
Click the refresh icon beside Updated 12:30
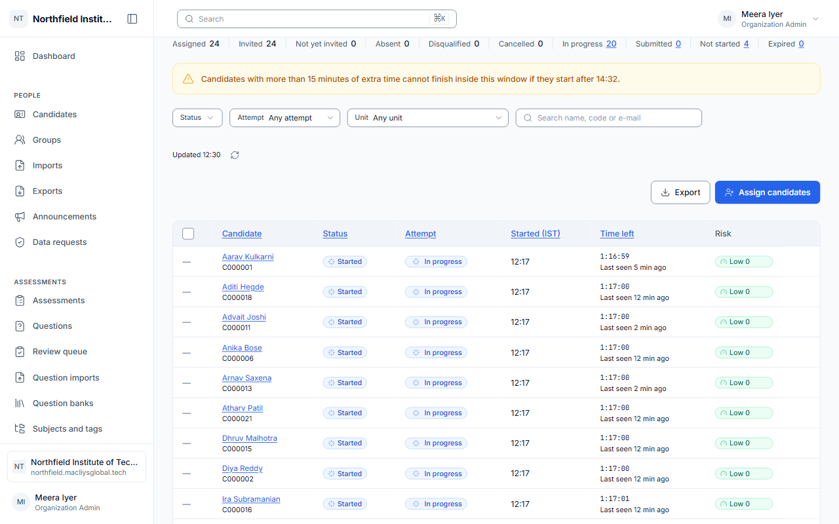pos(235,155)
